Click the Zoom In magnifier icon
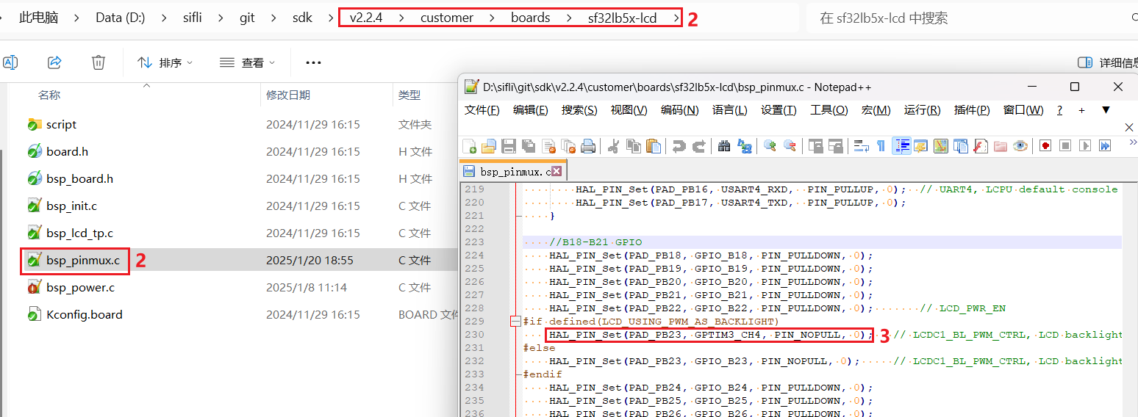 (770, 146)
